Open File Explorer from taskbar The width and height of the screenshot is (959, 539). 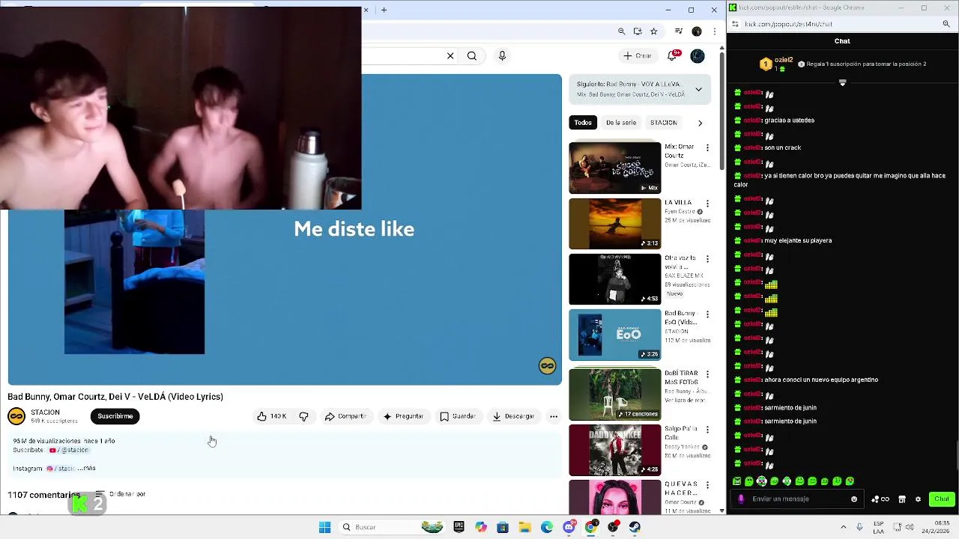(x=524, y=527)
